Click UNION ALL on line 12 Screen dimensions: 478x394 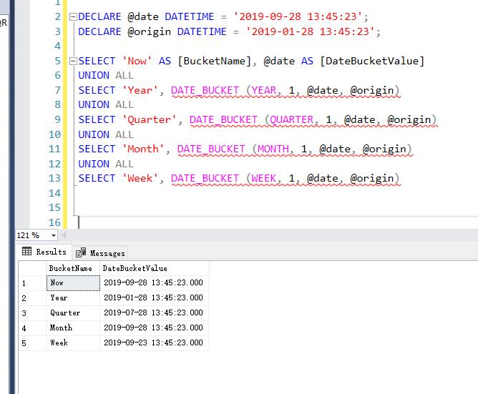(x=106, y=164)
